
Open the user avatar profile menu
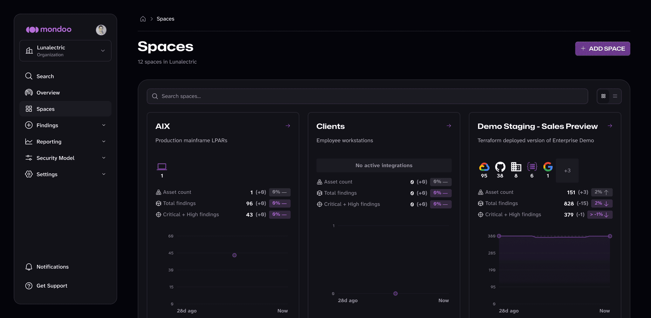101,30
